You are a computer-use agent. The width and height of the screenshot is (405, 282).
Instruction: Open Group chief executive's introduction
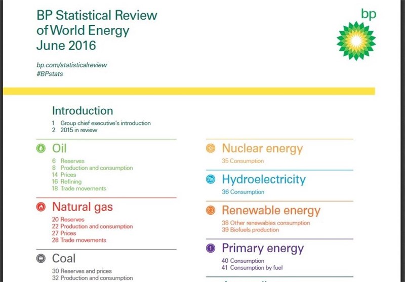point(105,123)
